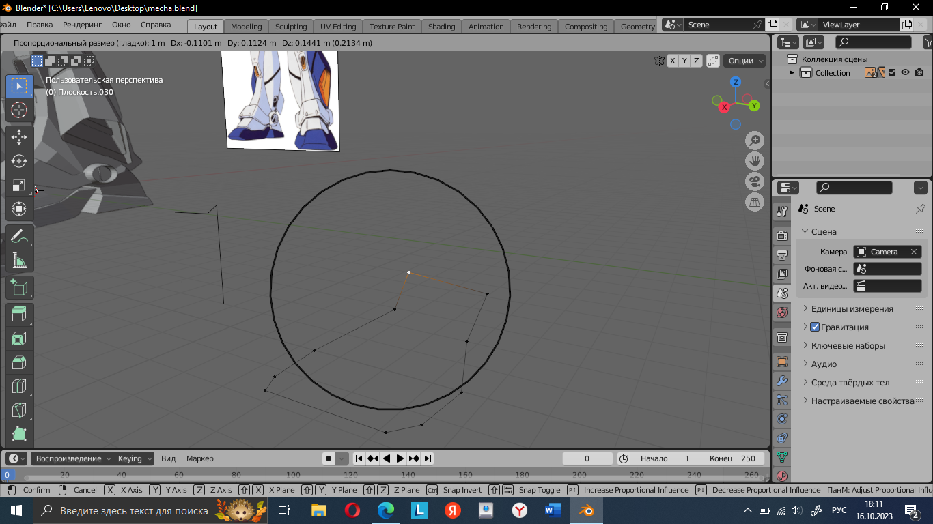933x524 pixels.
Task: Open the Рендеринг menu
Action: pos(82,25)
